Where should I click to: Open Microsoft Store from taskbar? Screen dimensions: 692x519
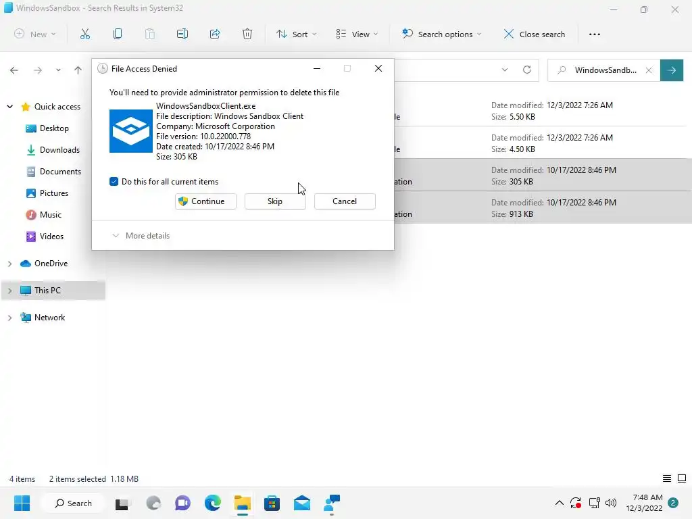pyautogui.click(x=272, y=503)
